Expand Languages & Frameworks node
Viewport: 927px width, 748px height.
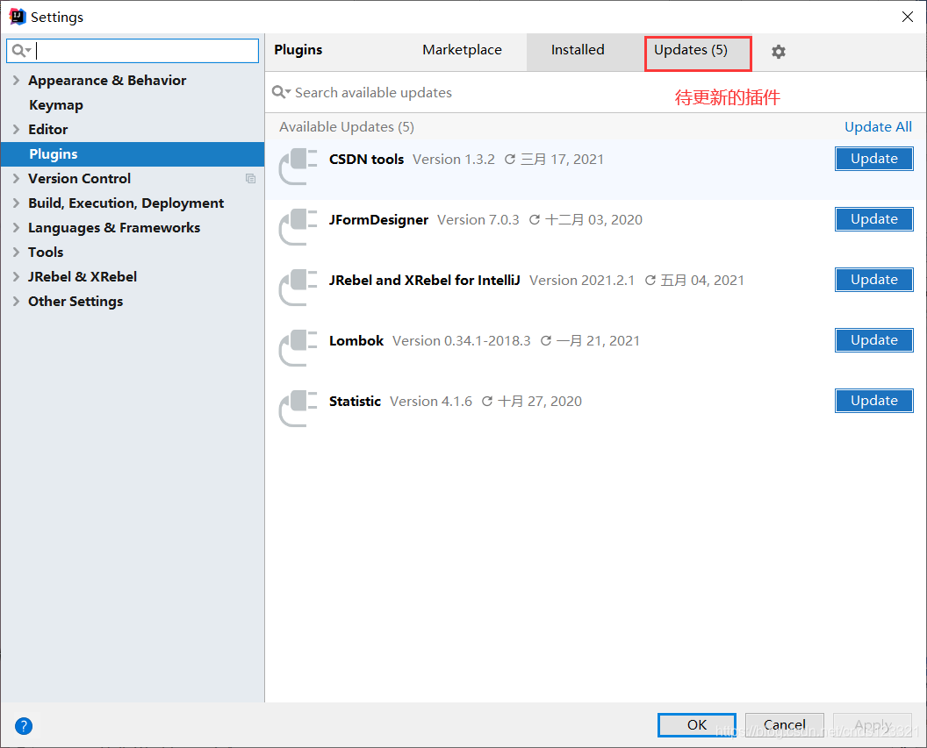point(16,228)
